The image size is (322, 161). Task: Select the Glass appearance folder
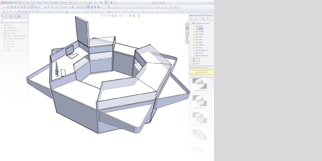tap(200, 37)
